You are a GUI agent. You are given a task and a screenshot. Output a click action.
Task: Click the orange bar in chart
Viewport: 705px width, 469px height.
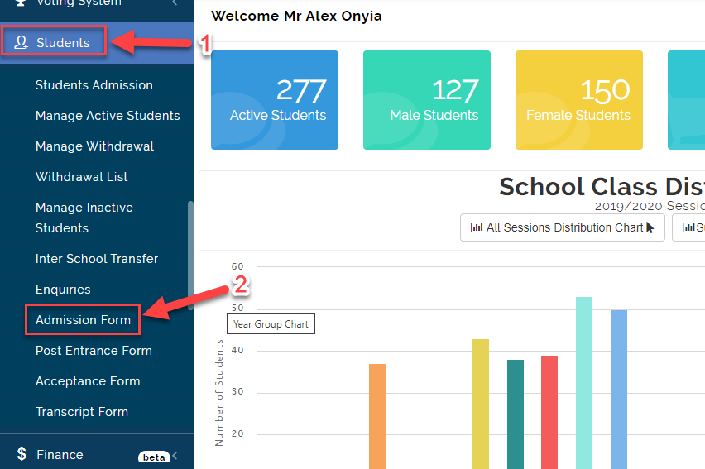(377, 416)
